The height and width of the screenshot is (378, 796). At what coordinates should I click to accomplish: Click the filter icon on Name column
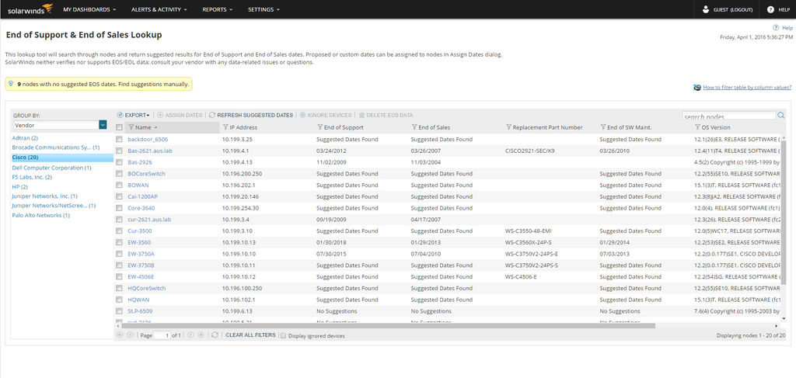click(x=131, y=127)
